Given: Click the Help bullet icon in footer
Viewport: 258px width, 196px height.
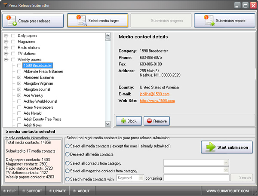Looking at the screenshot, I should pos(4,191).
